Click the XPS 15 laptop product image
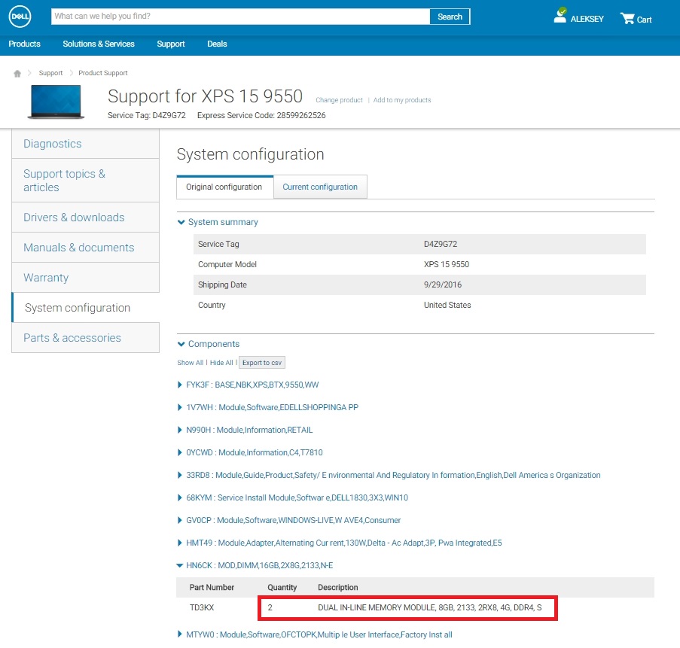 point(56,102)
